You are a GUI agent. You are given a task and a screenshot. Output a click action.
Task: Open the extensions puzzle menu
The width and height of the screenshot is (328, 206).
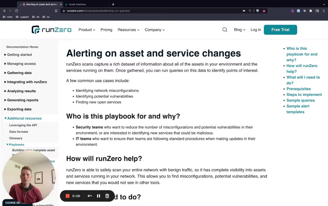(x=311, y=11)
